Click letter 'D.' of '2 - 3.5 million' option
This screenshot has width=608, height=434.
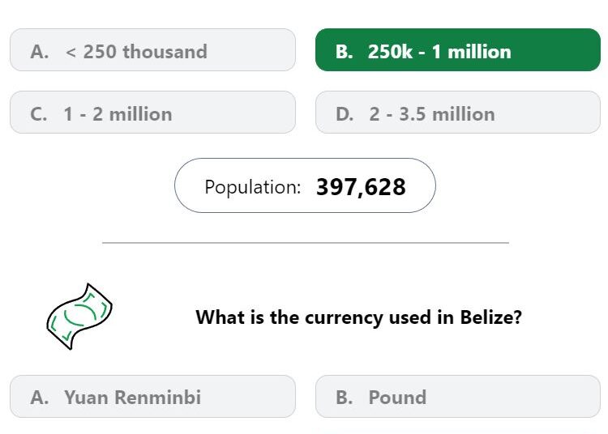[x=345, y=114]
